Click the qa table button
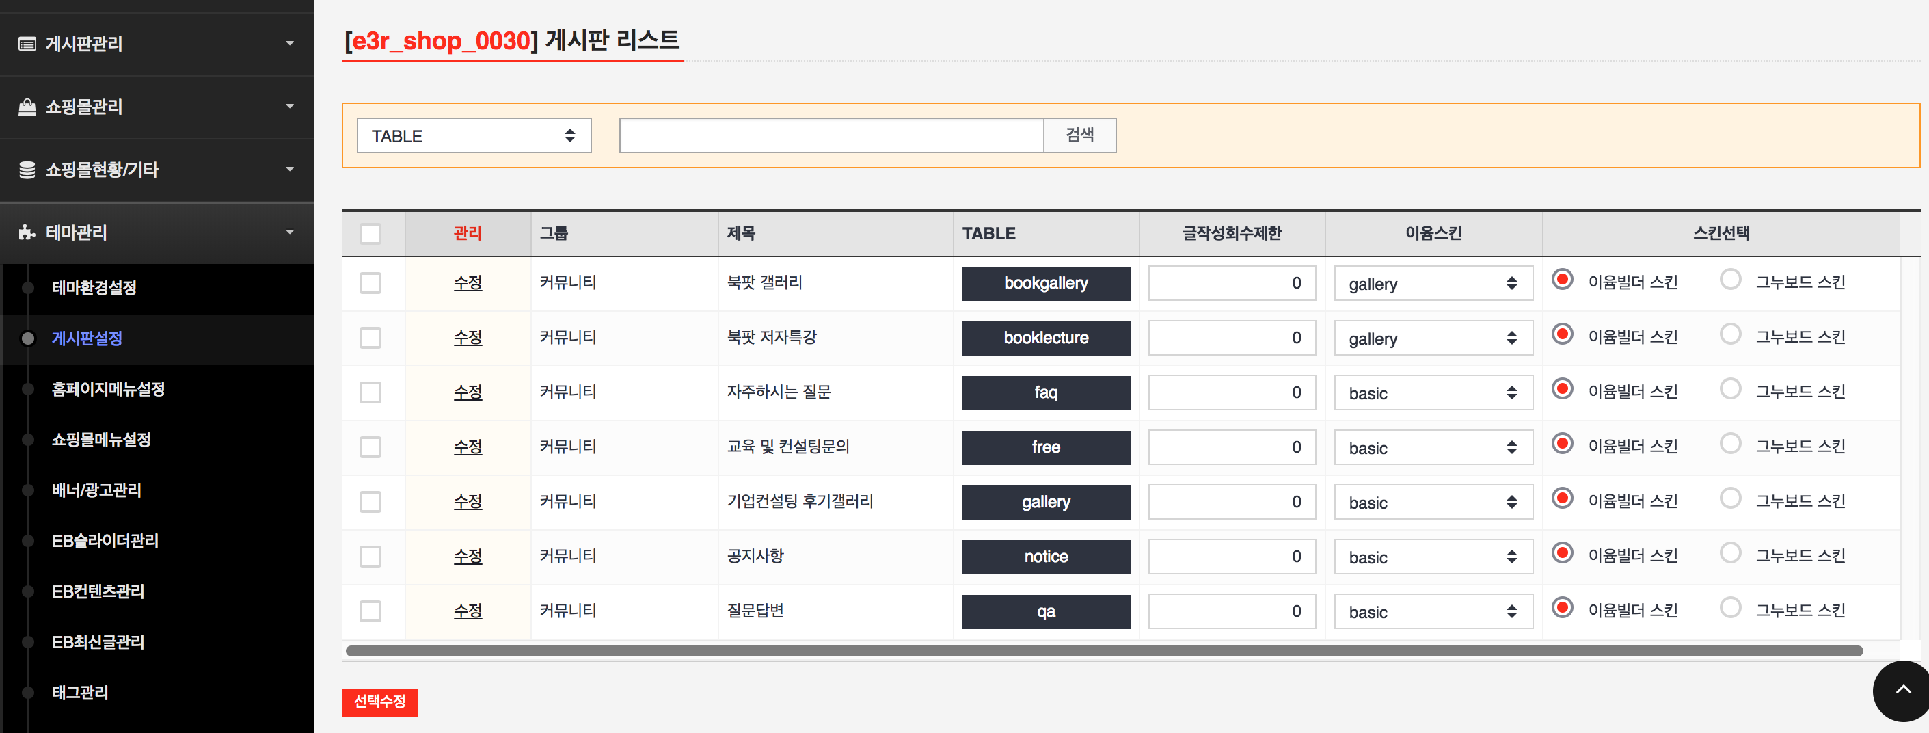 (1046, 612)
